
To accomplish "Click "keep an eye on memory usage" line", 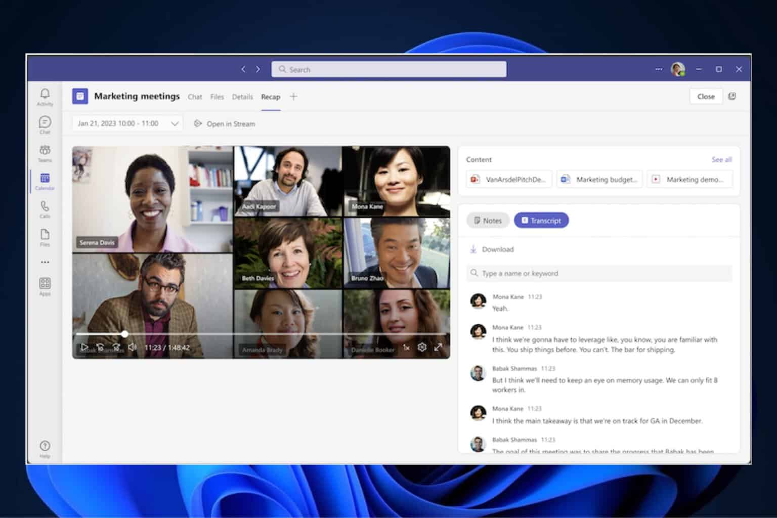I will click(x=605, y=385).
